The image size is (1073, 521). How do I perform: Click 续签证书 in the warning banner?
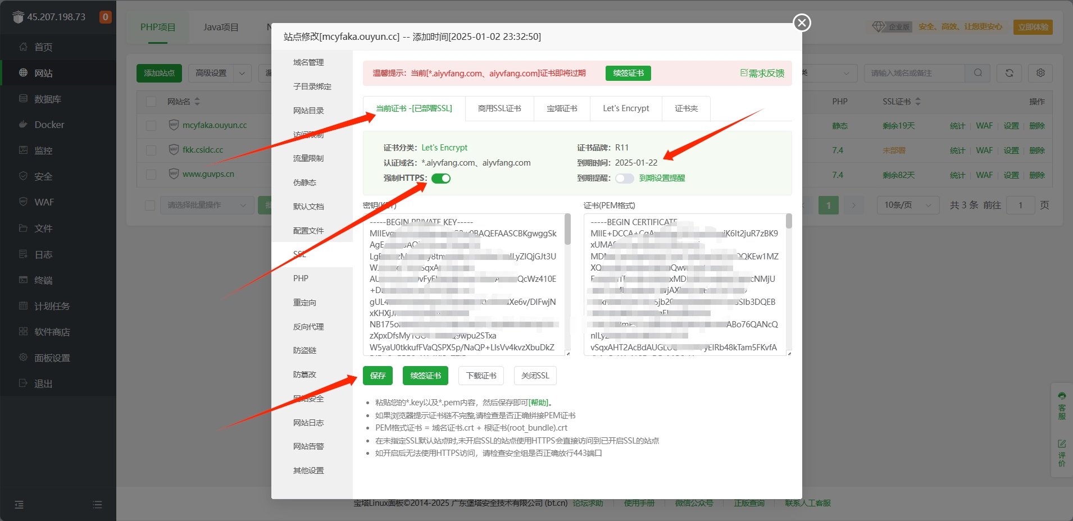pos(628,74)
